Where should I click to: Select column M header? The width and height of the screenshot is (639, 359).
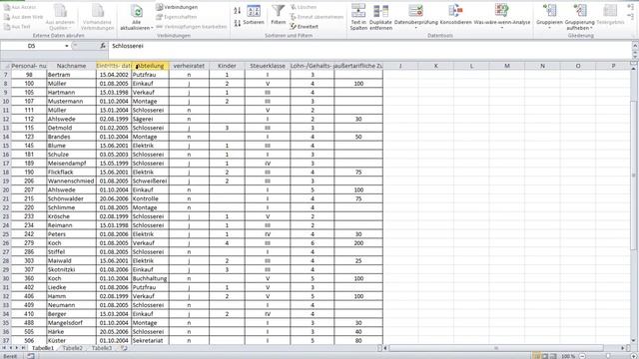pyautogui.click(x=507, y=66)
